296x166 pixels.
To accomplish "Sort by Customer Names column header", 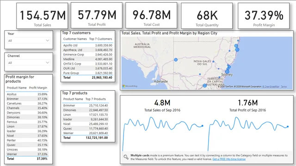I will 75,39.
